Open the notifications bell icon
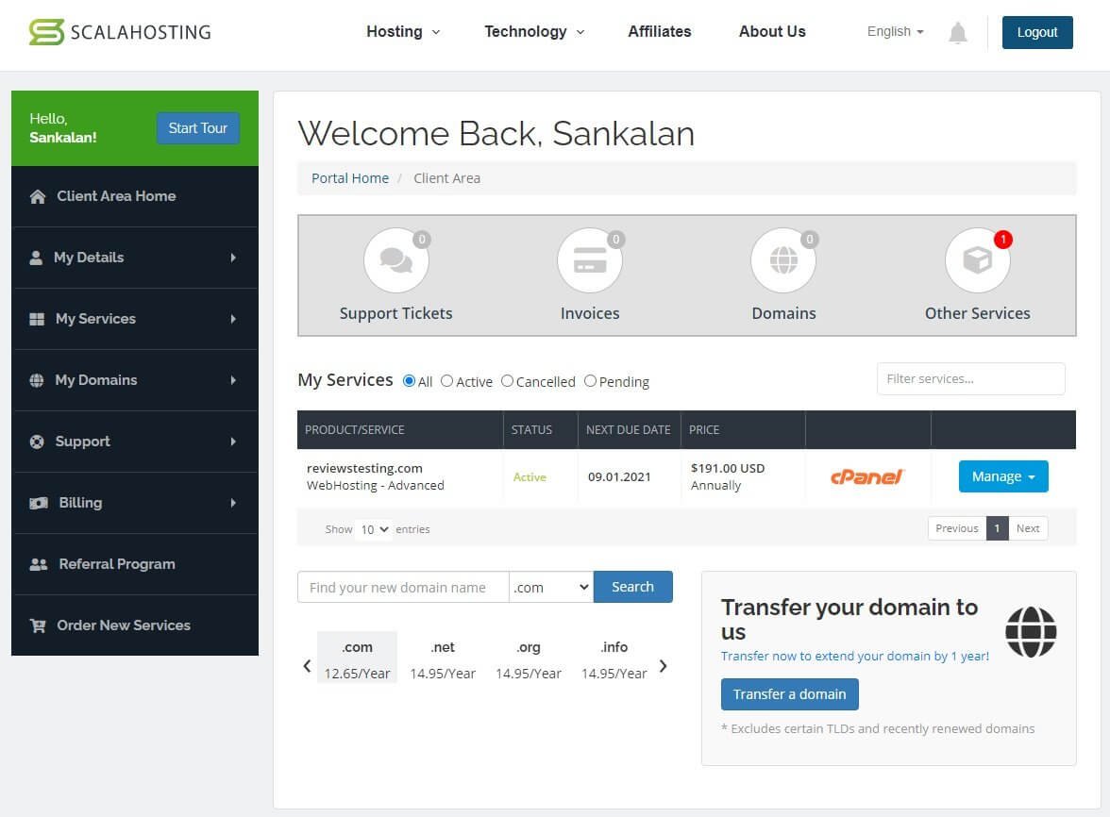This screenshot has width=1110, height=817. [x=957, y=32]
